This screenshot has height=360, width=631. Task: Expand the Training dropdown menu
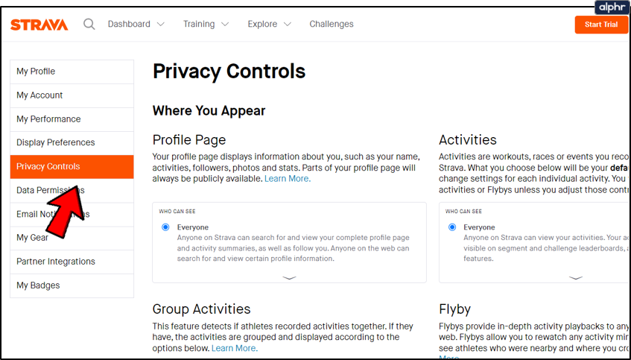click(x=206, y=24)
